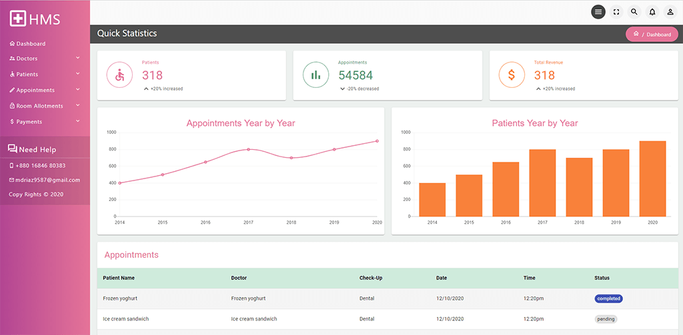Click the home icon in breadcrumb
This screenshot has width=683, height=335.
(x=636, y=34)
